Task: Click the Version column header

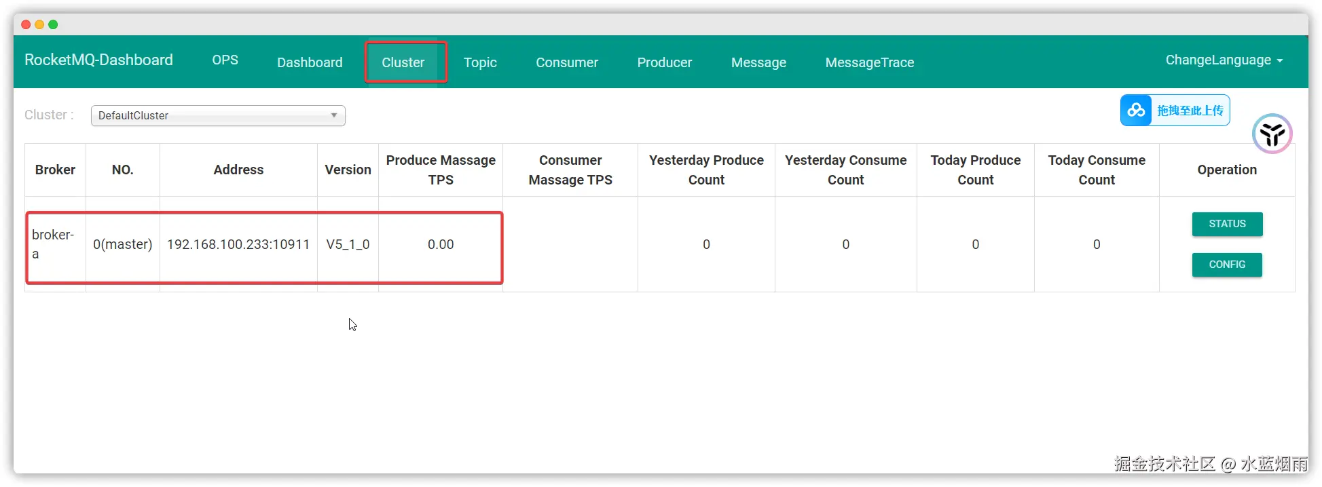Action: tap(348, 170)
